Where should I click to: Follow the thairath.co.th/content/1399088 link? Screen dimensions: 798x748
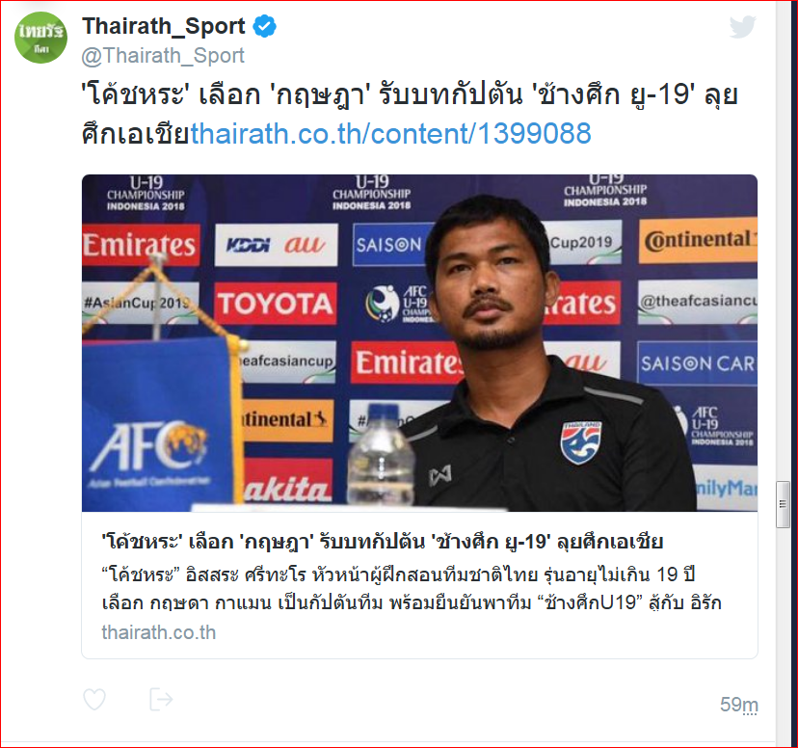pos(391,133)
